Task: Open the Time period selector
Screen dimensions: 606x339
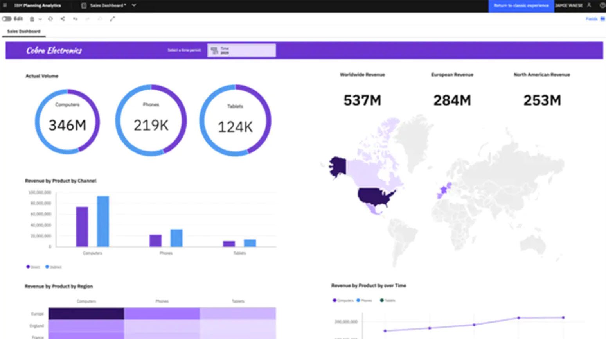Action: 241,50
